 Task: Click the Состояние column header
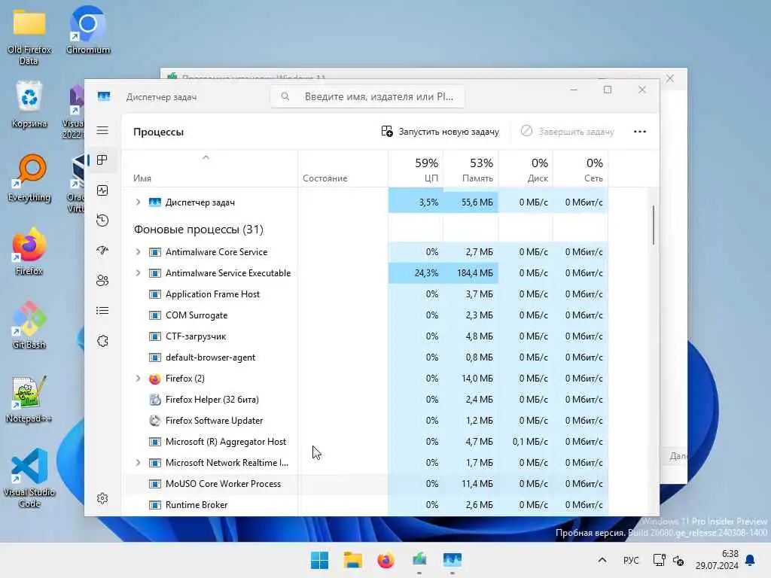[x=343, y=169]
